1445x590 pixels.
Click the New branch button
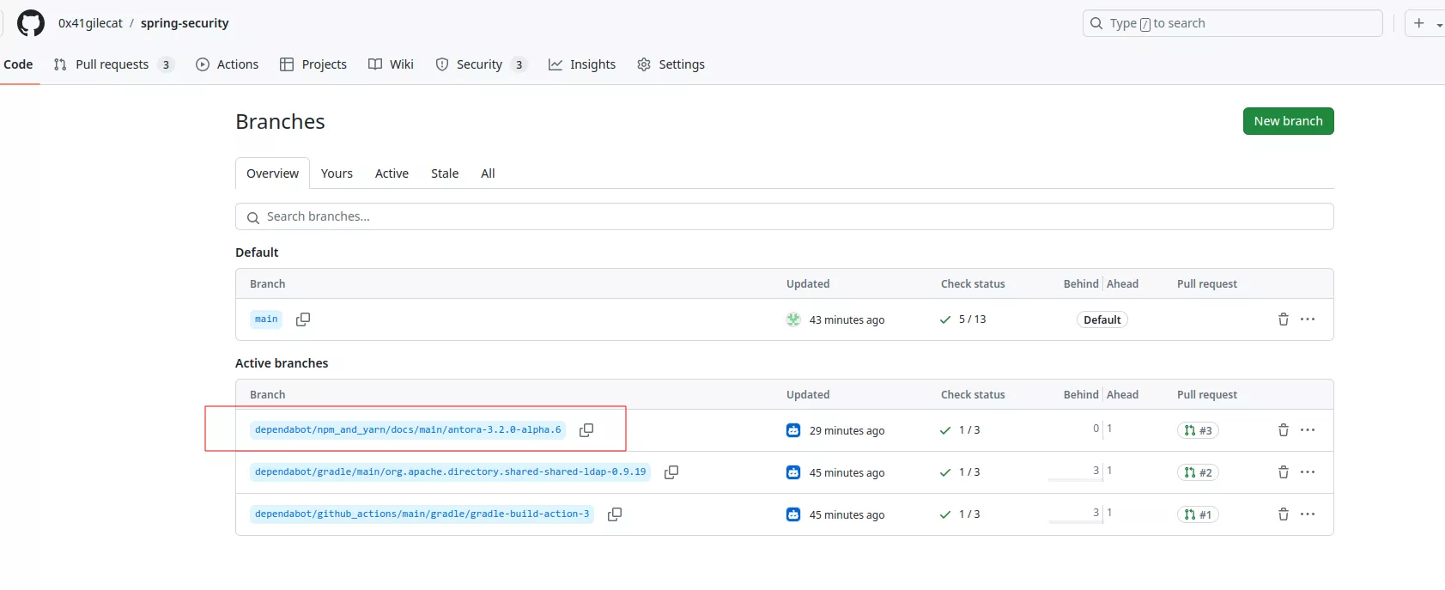(1288, 121)
